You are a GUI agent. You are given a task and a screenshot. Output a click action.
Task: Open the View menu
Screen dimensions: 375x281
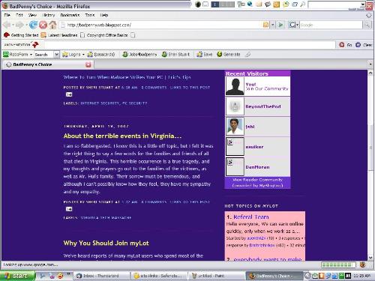click(x=32, y=15)
